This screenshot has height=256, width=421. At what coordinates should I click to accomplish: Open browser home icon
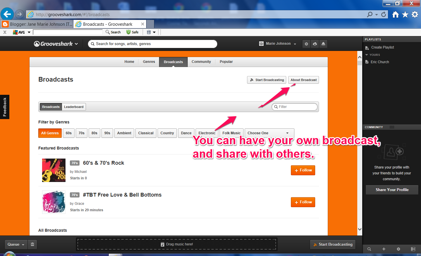point(396,14)
